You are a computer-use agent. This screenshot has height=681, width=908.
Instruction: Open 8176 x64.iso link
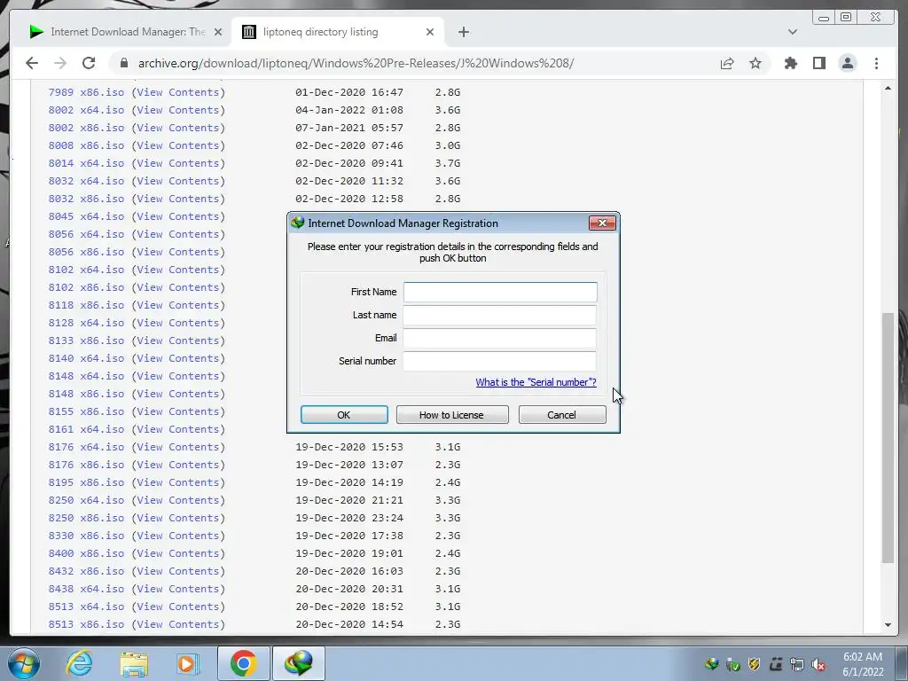86,447
